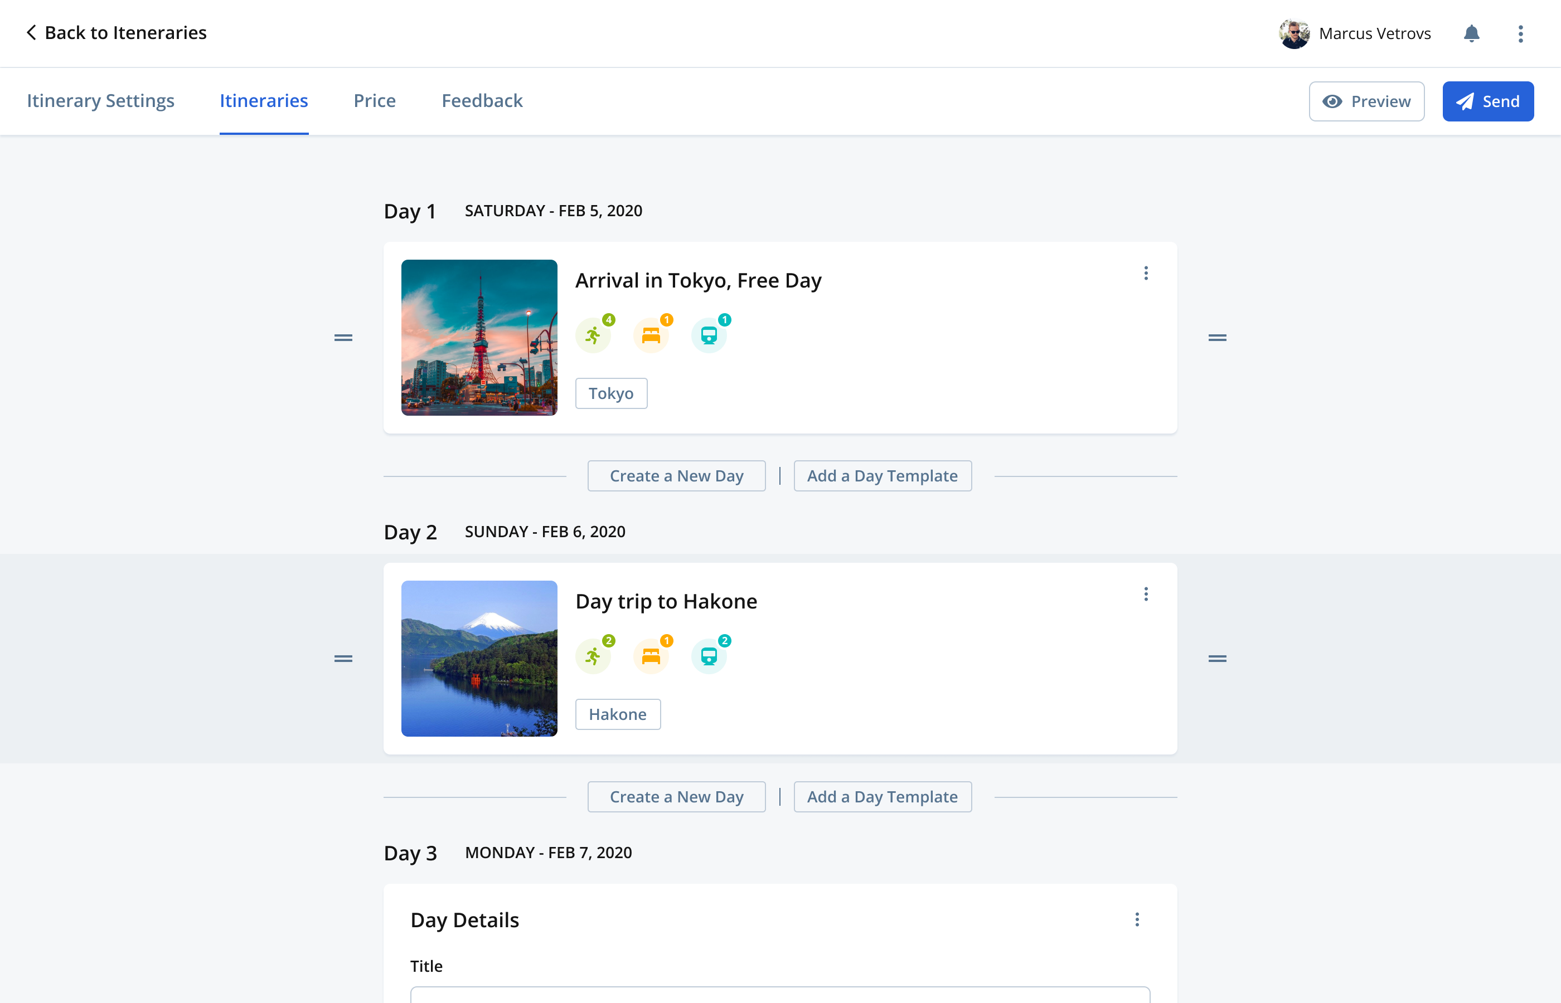1561x1003 pixels.
Task: Grab the right drag handle of Day 2
Action: tap(1217, 659)
